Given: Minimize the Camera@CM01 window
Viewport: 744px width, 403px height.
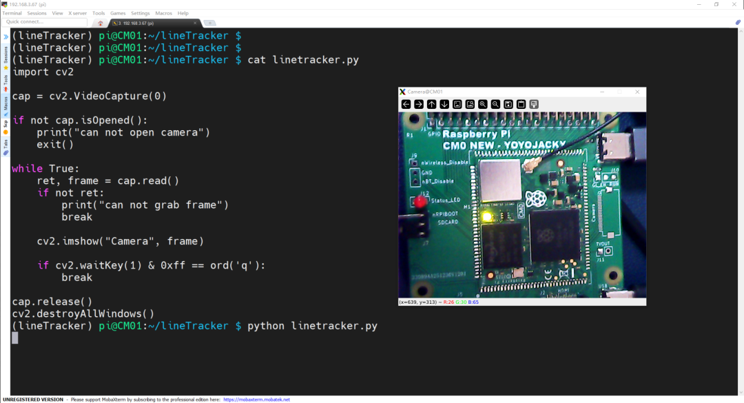Looking at the screenshot, I should coord(602,92).
